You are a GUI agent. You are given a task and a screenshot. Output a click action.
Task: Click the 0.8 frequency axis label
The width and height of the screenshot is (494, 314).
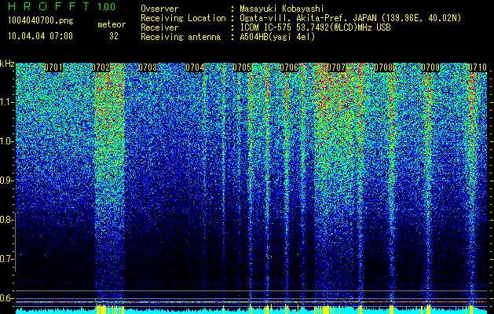click(6, 220)
